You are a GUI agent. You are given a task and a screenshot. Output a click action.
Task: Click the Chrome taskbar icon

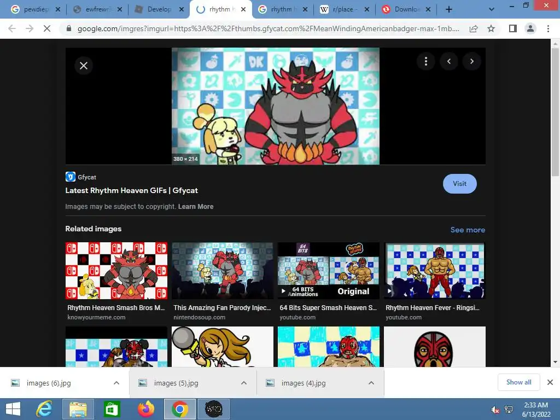179,409
